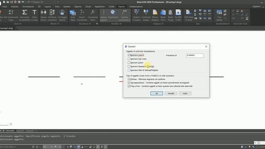Expand the AutoXlsTable ribbon panel

tap(223, 24)
